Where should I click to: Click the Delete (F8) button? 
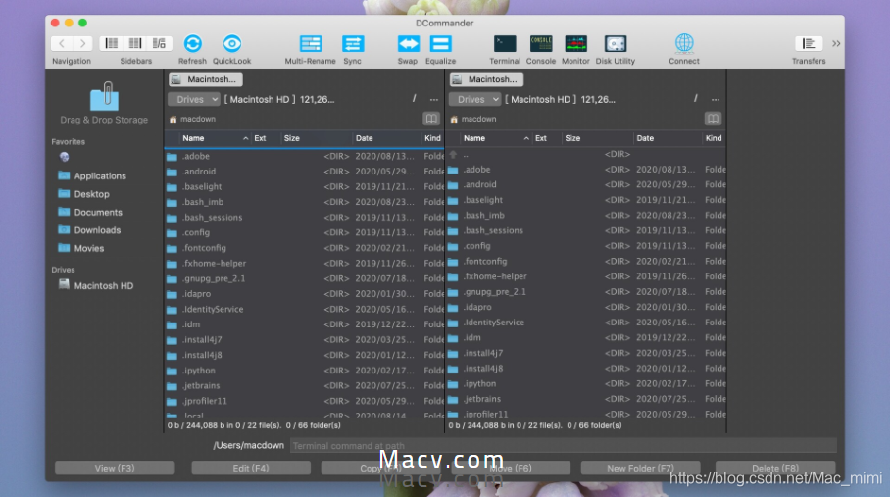click(775, 468)
